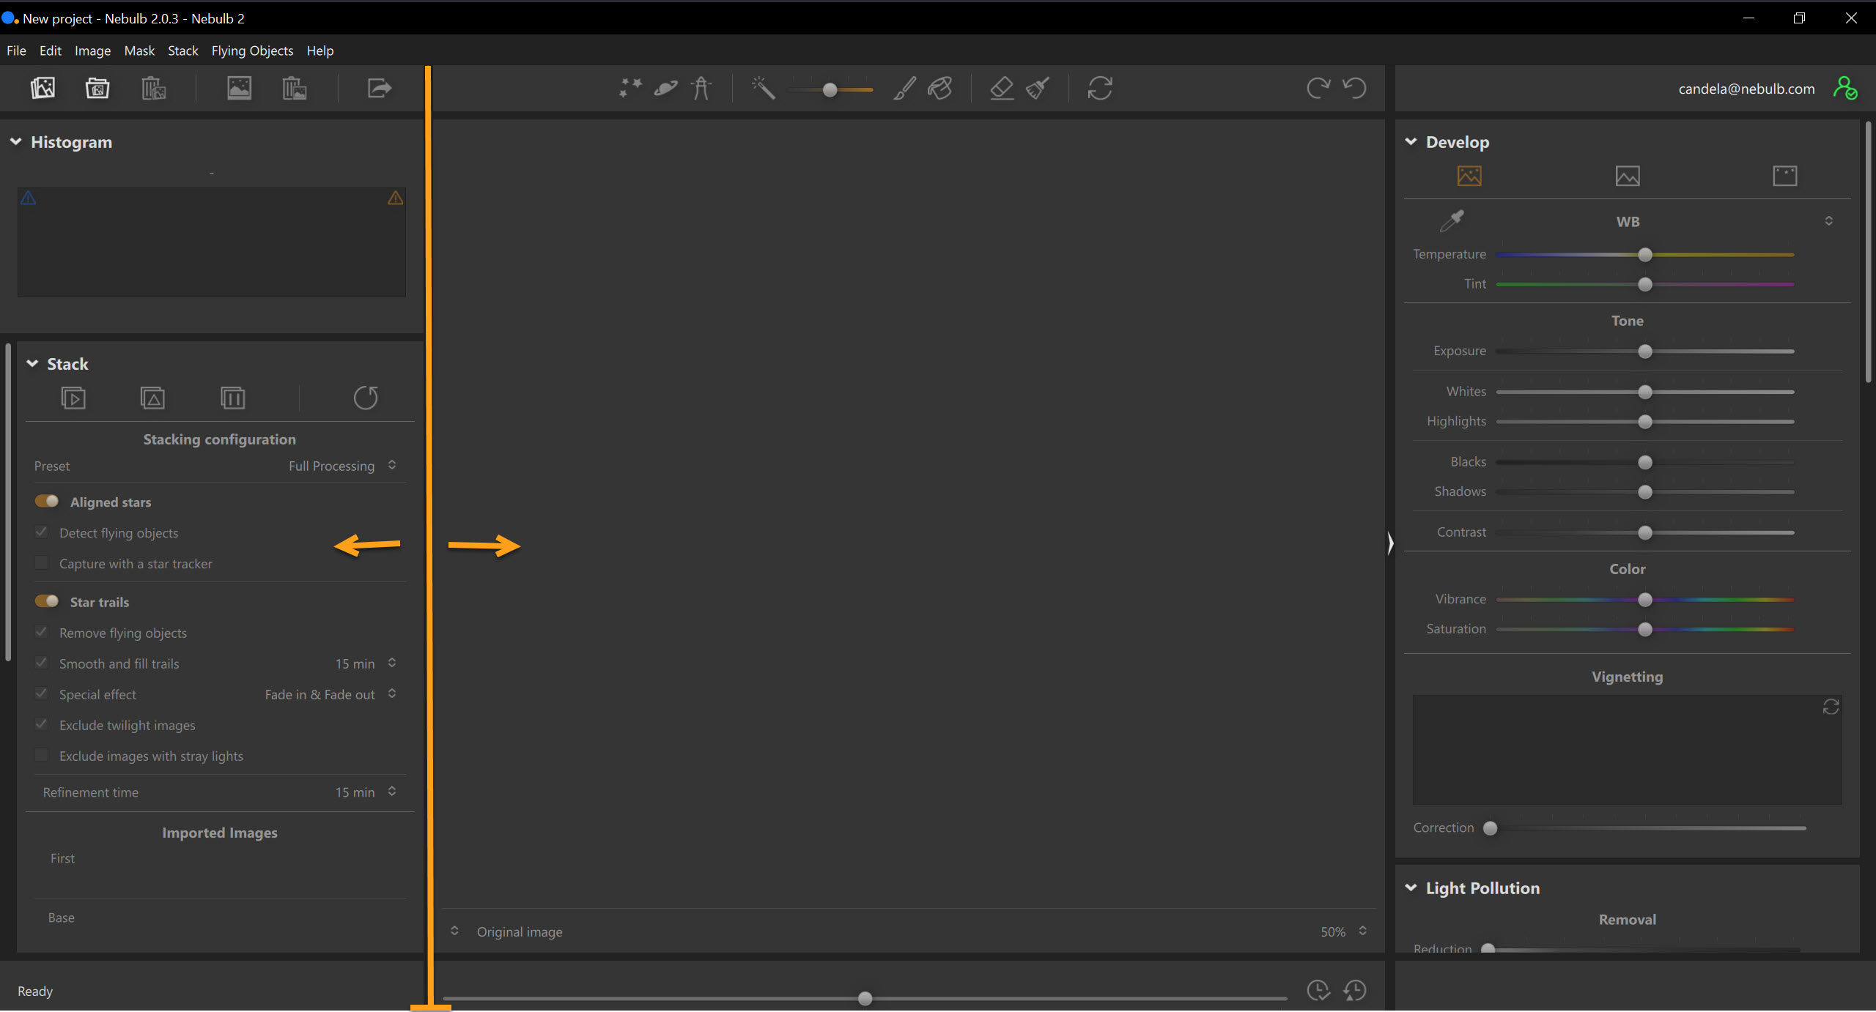Open the Flying Objects menu
1876x1012 pixels.
coord(252,51)
